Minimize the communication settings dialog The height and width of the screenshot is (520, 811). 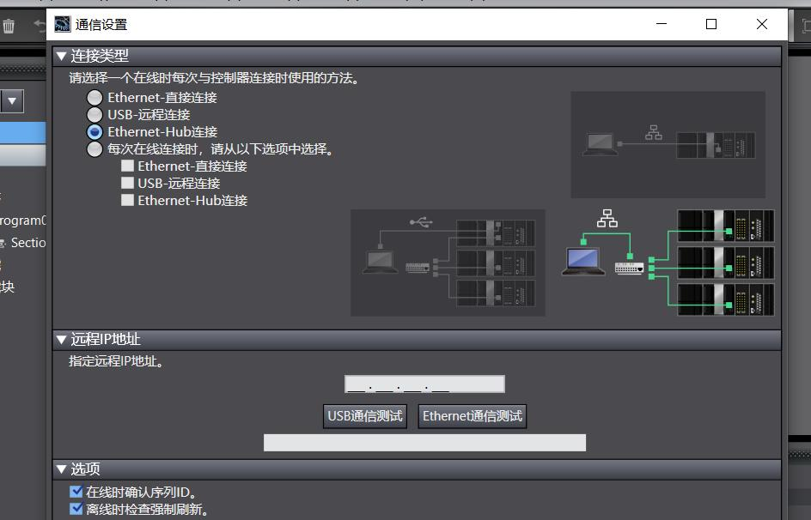pos(662,24)
